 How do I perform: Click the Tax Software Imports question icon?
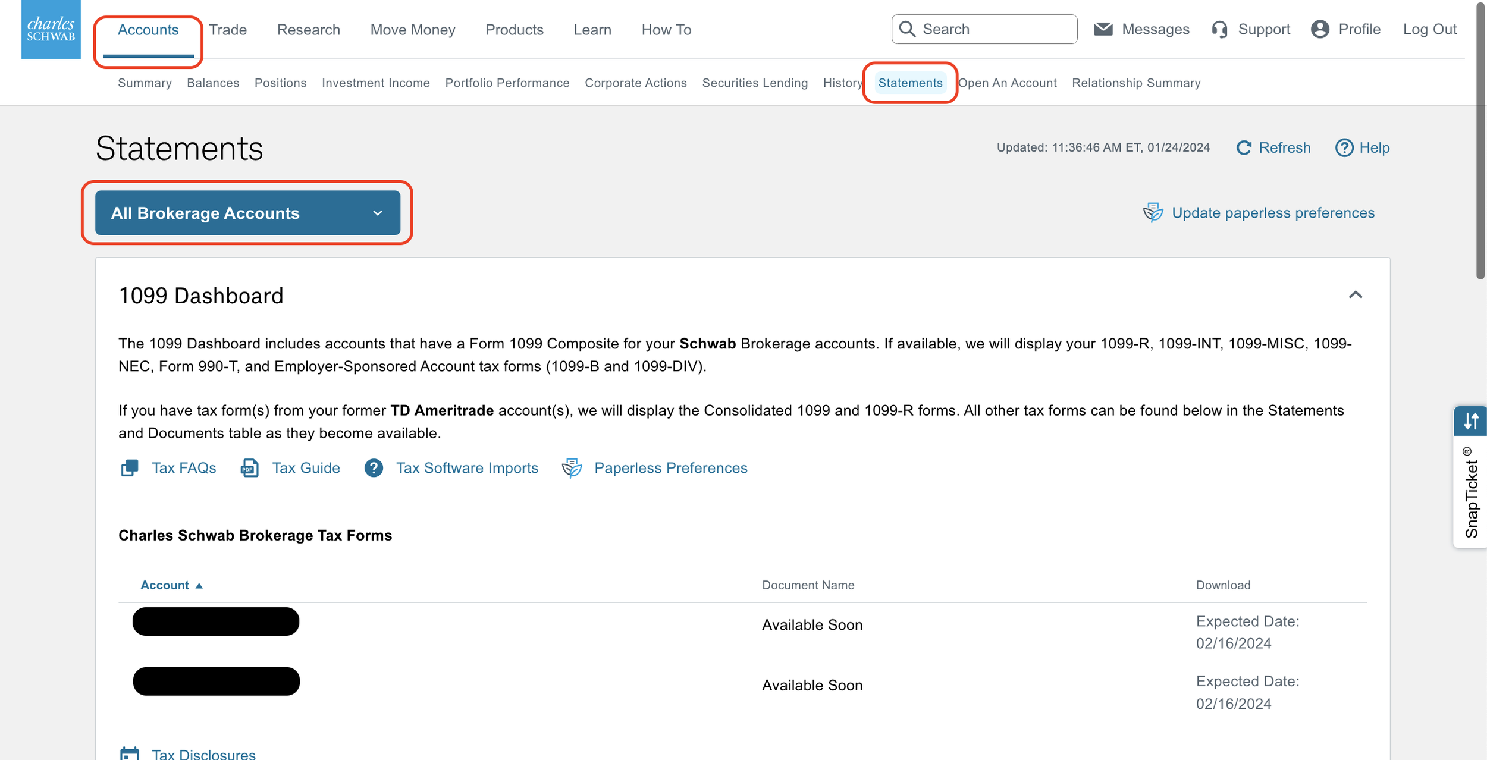tap(374, 468)
